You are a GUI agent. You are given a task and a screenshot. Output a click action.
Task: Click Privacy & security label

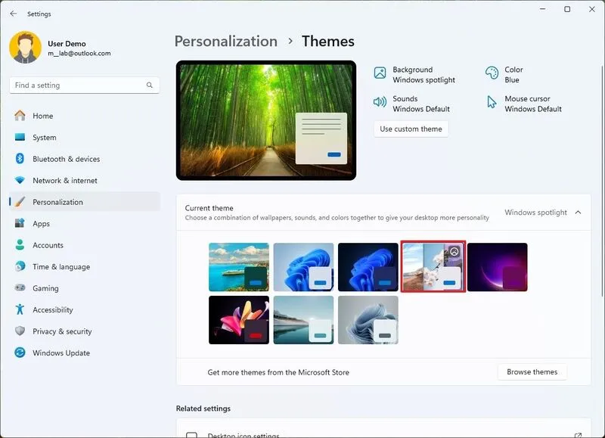tap(62, 331)
